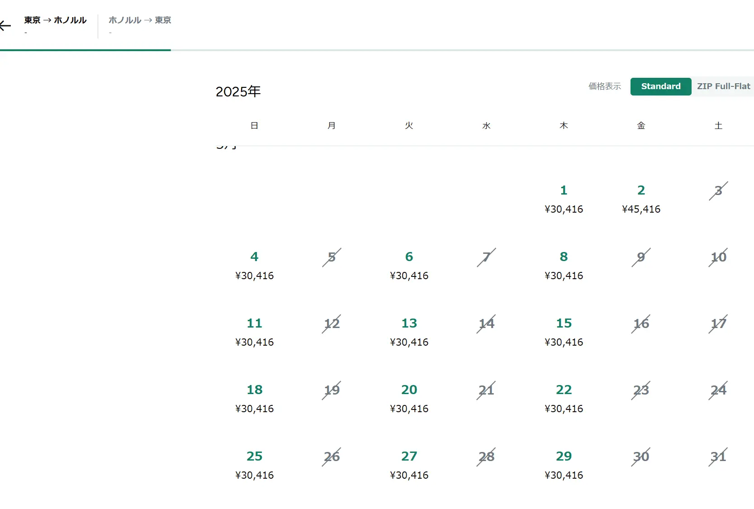Select Tuesday May 6 fare
Image resolution: width=754 pixels, height=509 pixels.
coord(409,266)
